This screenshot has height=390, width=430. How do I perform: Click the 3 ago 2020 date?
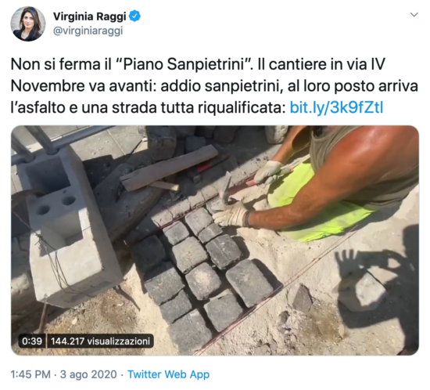(x=88, y=374)
